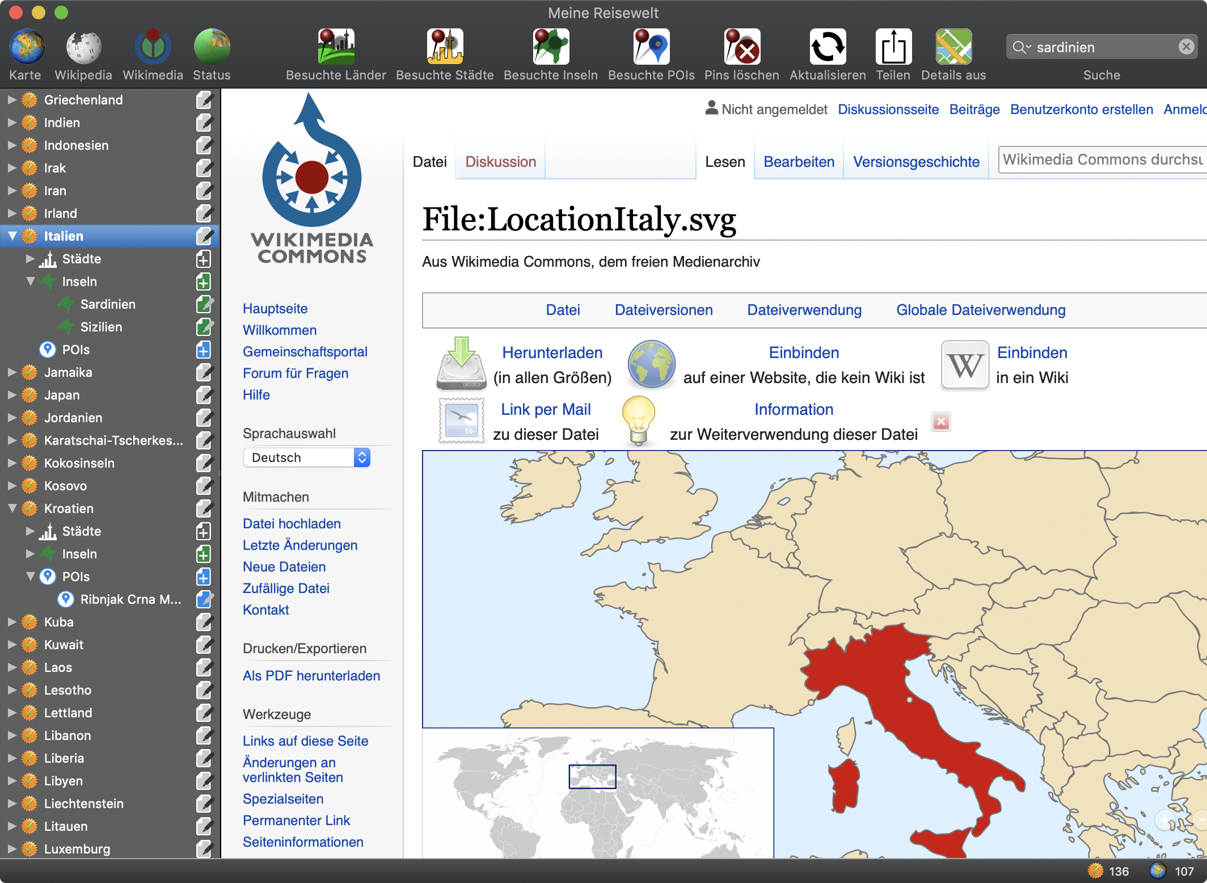1207x883 pixels.
Task: Open the Wikimedia view
Action: (153, 47)
